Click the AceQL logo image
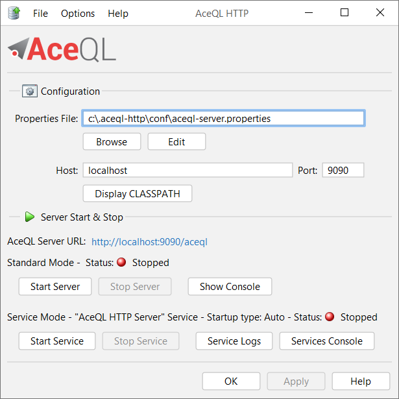 (x=62, y=49)
